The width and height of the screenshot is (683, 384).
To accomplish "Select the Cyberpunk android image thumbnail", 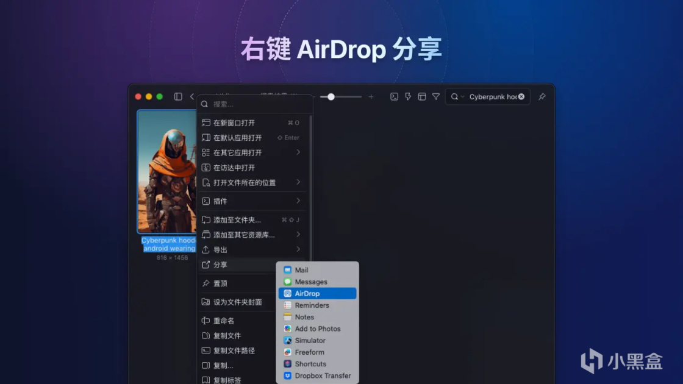I will click(x=167, y=171).
